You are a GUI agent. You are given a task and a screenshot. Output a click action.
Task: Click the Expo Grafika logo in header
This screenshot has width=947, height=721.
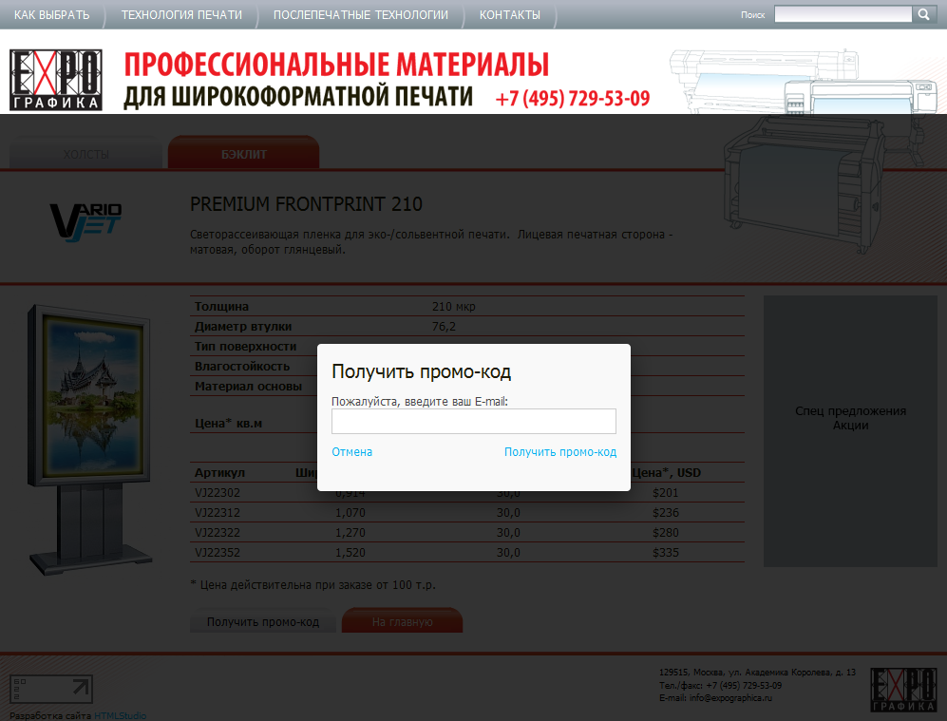click(55, 81)
